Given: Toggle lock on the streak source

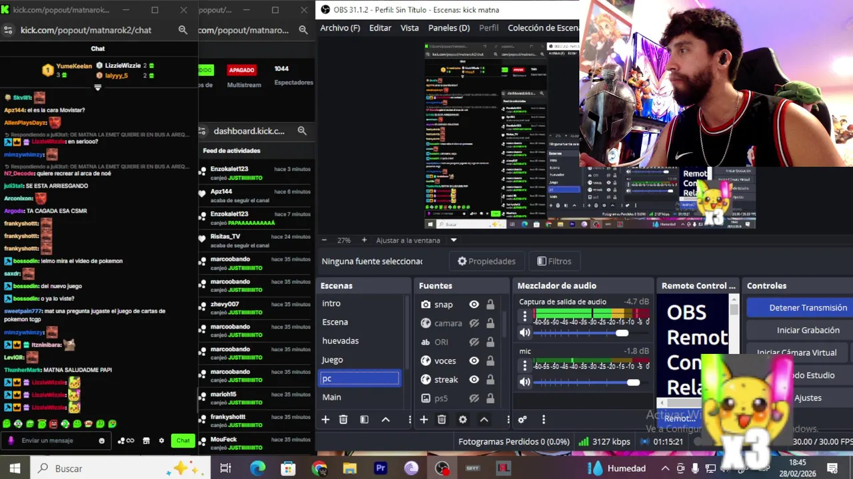Looking at the screenshot, I should (490, 379).
